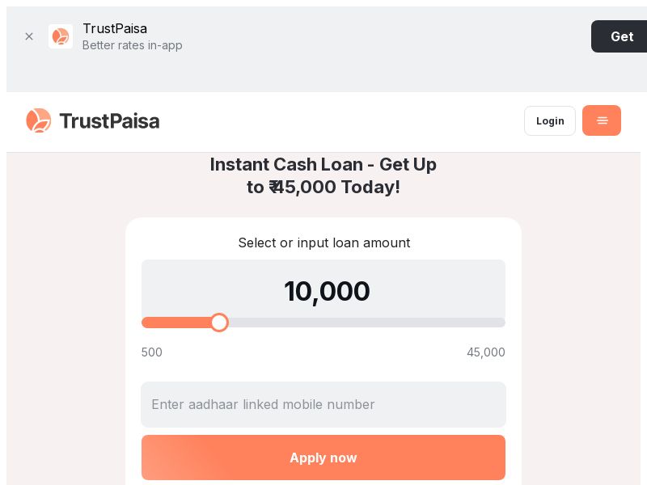Dismiss the TrustPaisa app banner
The image size is (647, 485).
(29, 36)
